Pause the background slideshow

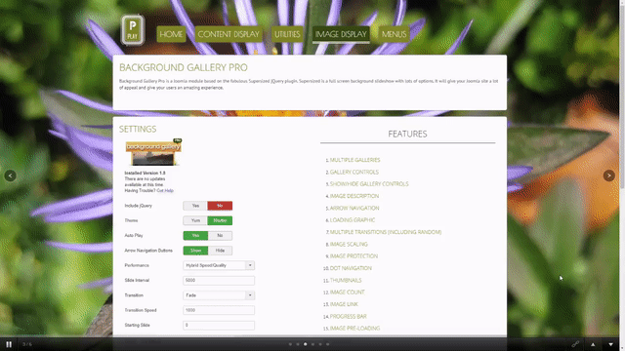(x=9, y=344)
